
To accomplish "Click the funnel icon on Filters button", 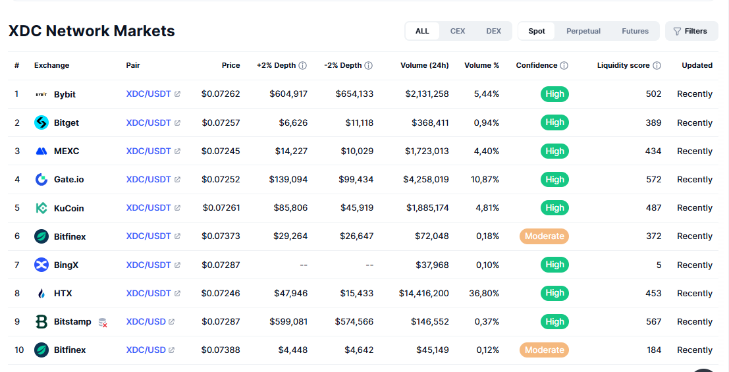I will pos(678,31).
